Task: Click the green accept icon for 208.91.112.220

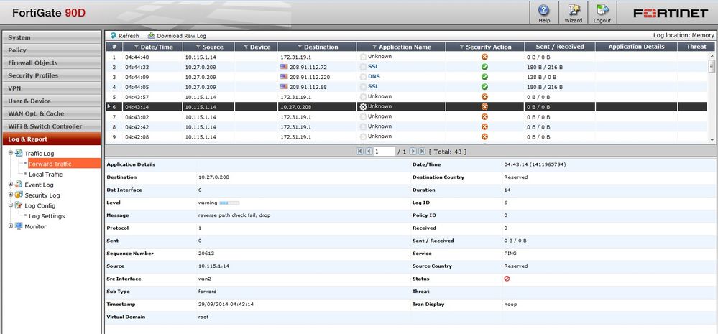Action: pos(484,77)
